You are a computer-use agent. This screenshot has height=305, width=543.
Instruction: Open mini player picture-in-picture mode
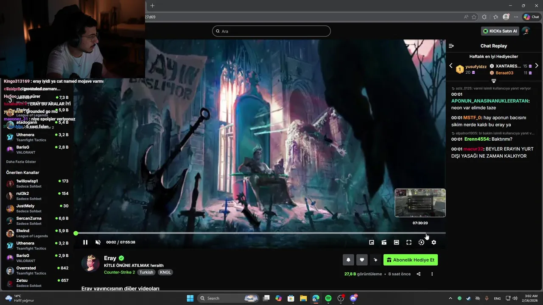372,242
